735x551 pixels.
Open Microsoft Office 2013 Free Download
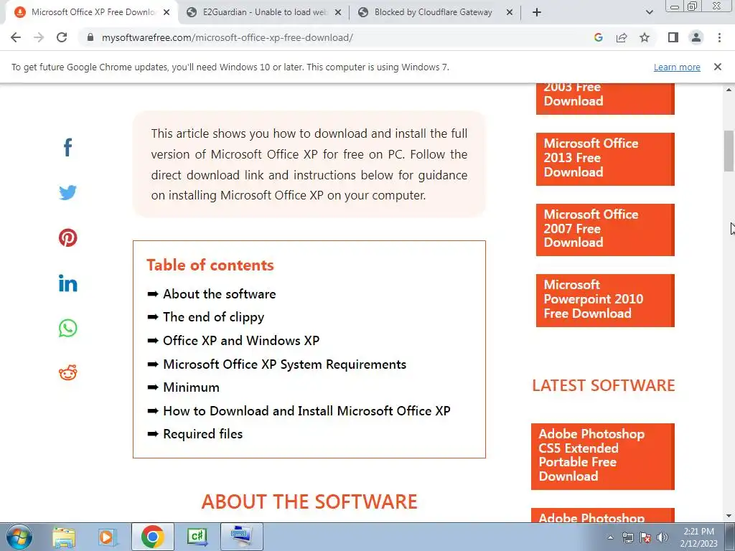[x=604, y=159]
